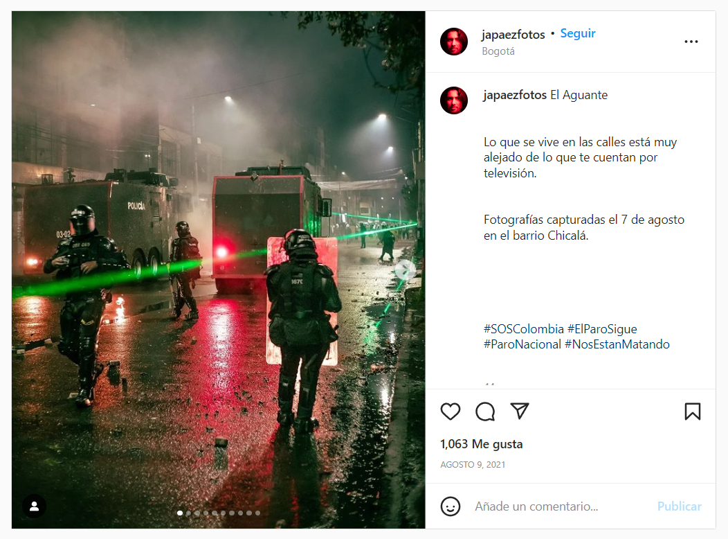Open japaezfotos username in caption
Viewport: 728px width, 539px height.
pos(516,95)
